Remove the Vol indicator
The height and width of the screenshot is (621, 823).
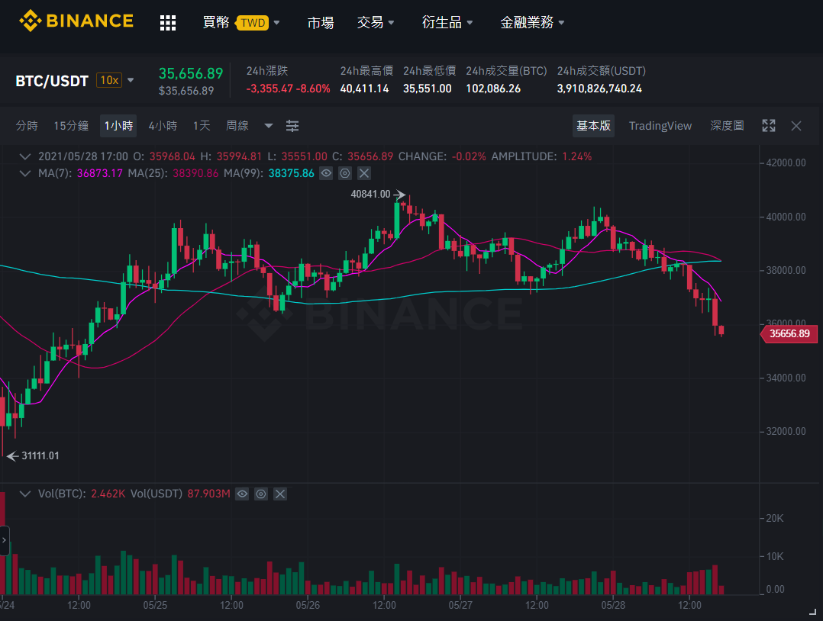280,494
